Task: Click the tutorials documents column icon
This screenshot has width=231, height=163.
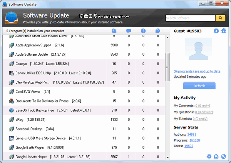Action: click(x=157, y=31)
